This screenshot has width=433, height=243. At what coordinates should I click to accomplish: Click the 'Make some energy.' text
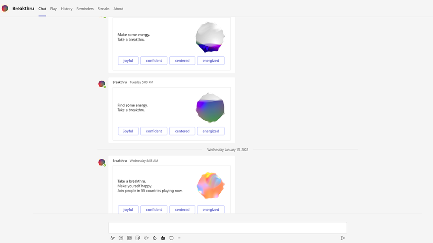pos(134,35)
